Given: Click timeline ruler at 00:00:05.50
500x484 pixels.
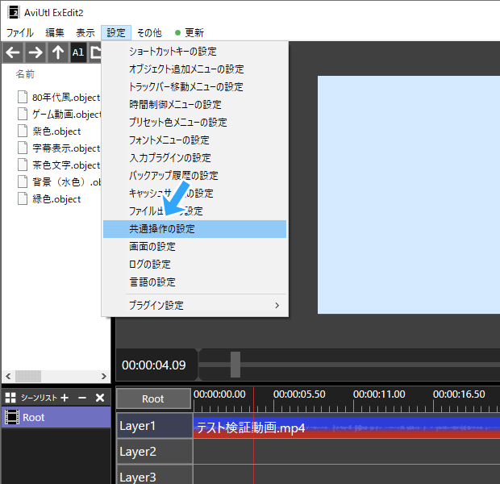Looking at the screenshot, I should tap(299, 394).
